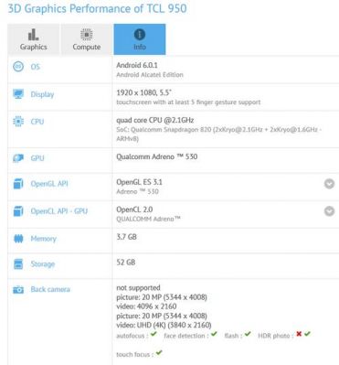Image resolution: width=339 pixels, height=365 pixels.
Task: Expand the OpenCL 2.0 details
Action: click(x=329, y=211)
